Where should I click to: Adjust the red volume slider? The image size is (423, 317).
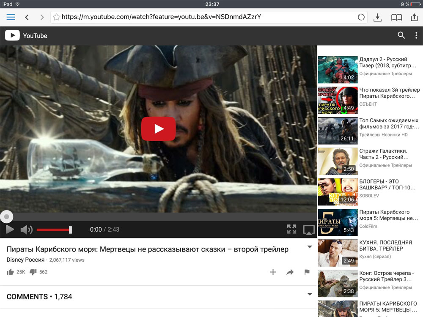point(54,230)
